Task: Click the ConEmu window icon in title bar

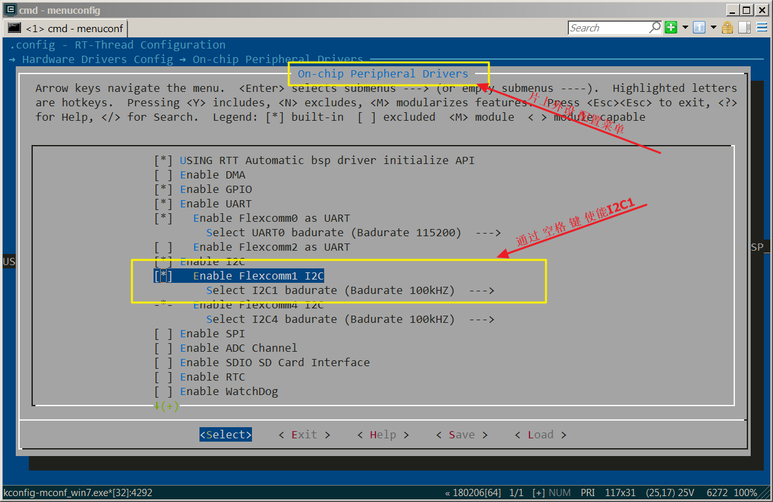Action: (9, 10)
